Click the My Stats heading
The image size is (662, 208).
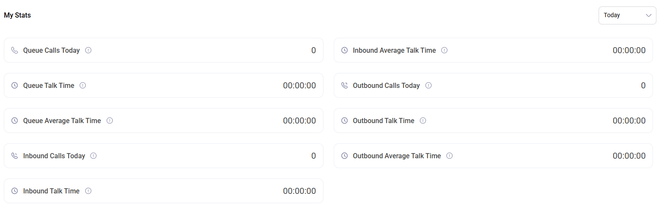[x=18, y=15]
